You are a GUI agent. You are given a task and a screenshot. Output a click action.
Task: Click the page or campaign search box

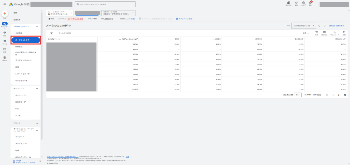105,4
